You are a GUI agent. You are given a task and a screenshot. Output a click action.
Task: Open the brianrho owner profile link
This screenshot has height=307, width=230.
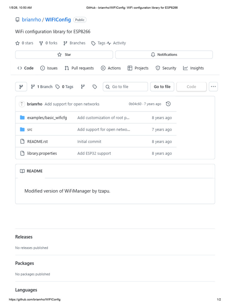point(31,20)
